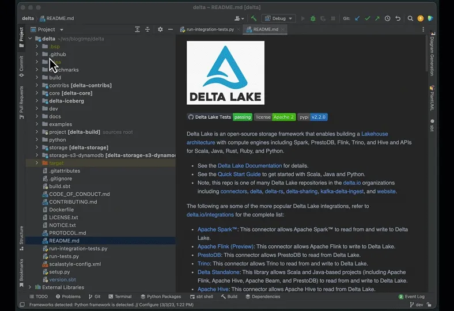
Task: Toggle the Bookmarks side panel
Action: (x=21, y=270)
